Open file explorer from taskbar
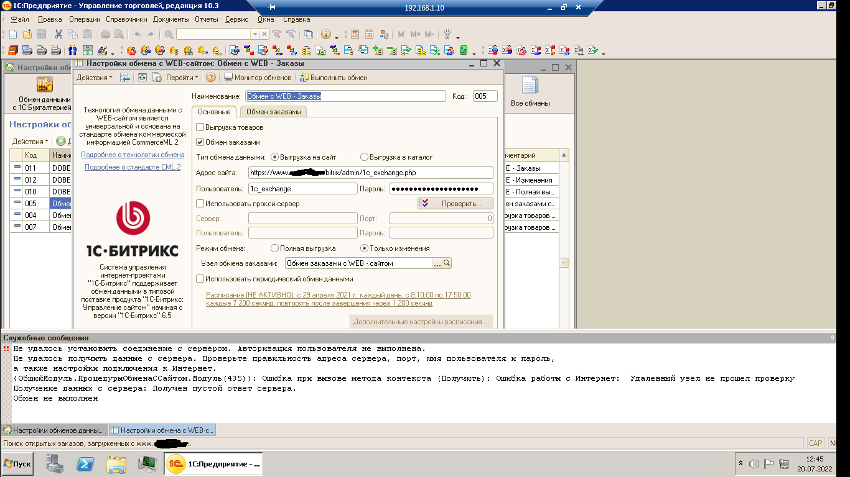 tap(116, 463)
